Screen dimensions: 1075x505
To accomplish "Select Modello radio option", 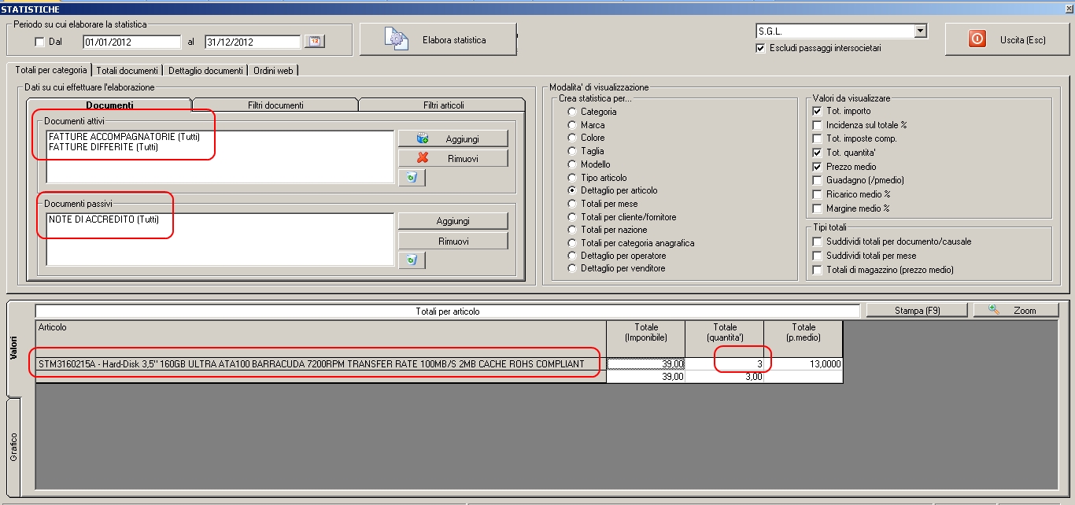I will tap(572, 164).
